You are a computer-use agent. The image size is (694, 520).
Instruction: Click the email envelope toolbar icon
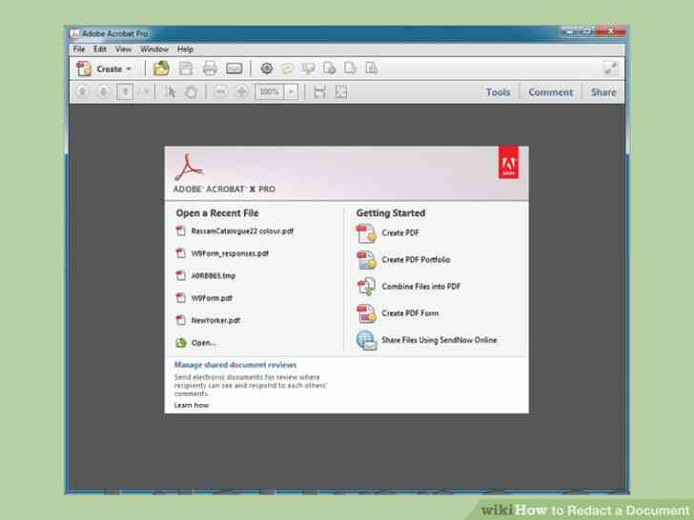pos(234,69)
